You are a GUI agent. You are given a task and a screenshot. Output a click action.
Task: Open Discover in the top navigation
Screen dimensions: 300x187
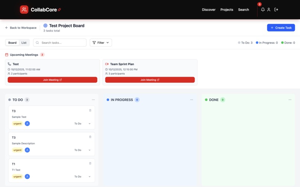(208, 10)
